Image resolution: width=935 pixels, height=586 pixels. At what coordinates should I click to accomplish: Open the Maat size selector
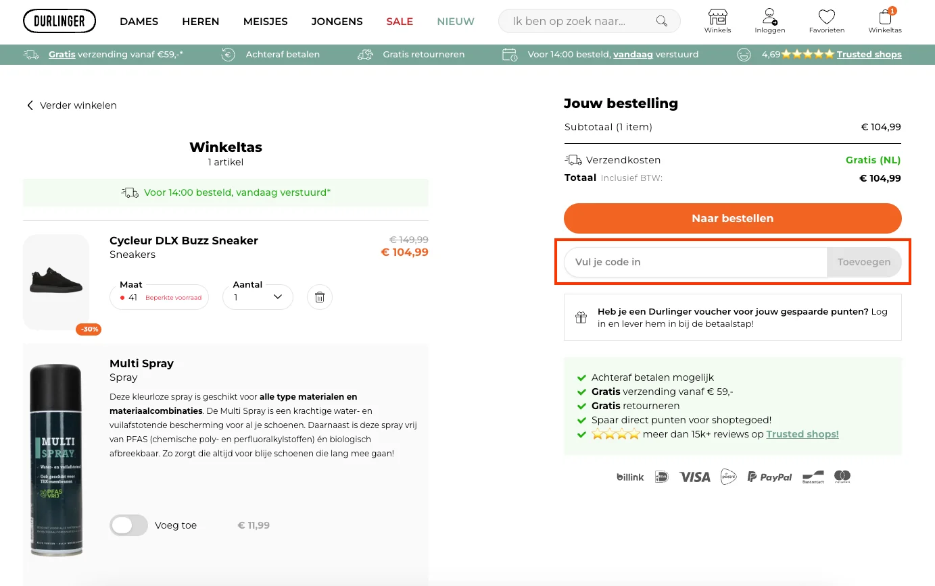(160, 297)
